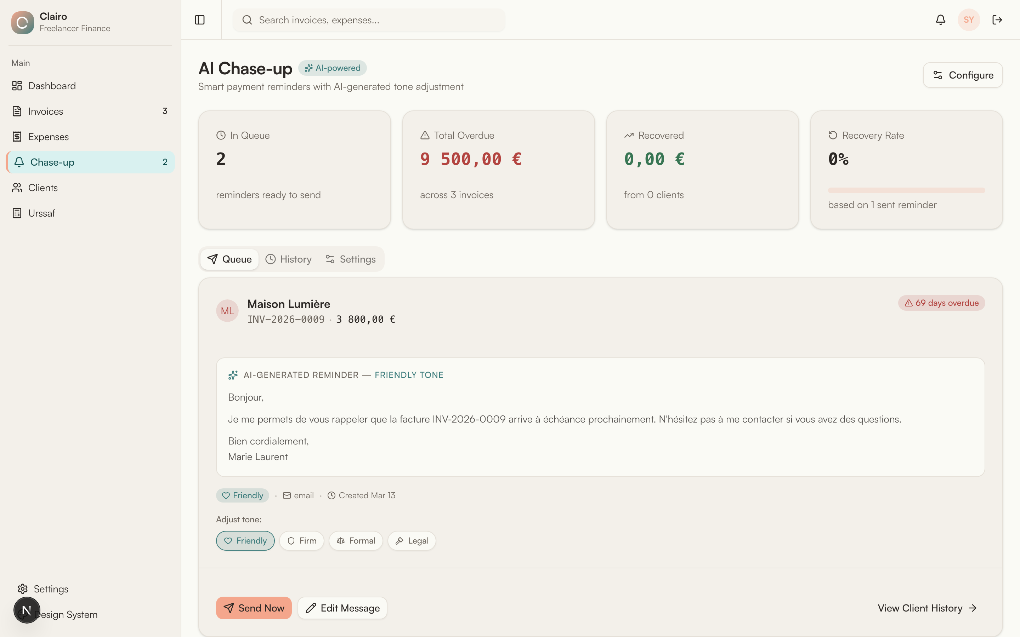Set reminder tone to Firm
Viewport: 1020px width, 637px height.
pos(301,540)
